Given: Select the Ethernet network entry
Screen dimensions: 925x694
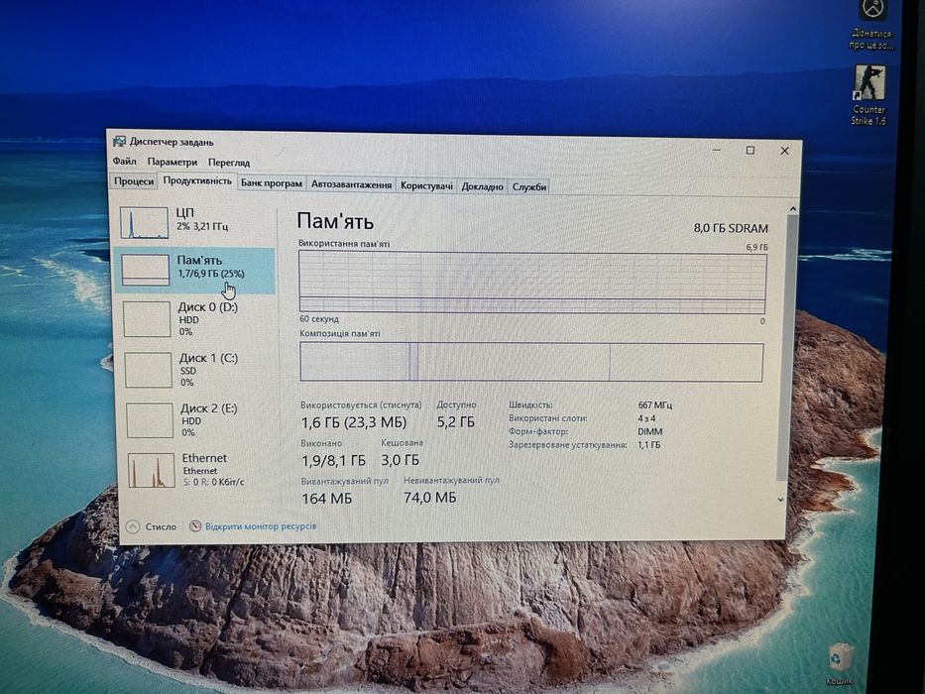Looking at the screenshot, I should point(199,470).
